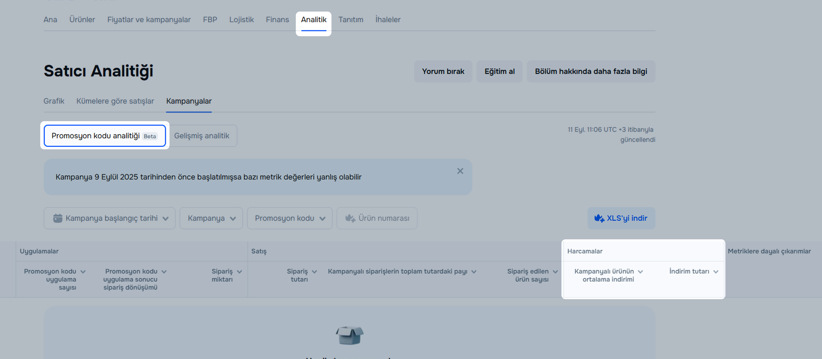Click Bölüm hakkında daha fazla bilgi
This screenshot has width=822, height=359.
click(591, 71)
